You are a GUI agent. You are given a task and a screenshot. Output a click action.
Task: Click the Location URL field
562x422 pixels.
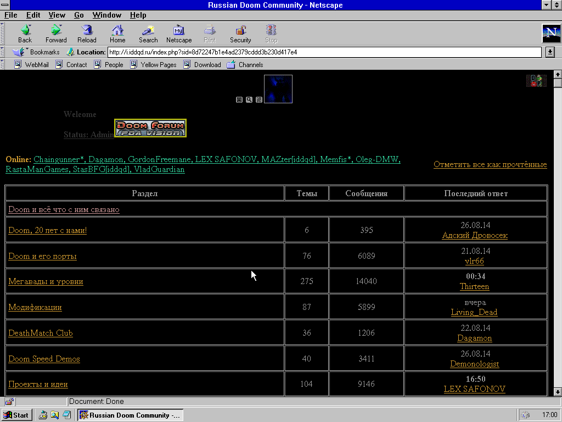(324, 52)
